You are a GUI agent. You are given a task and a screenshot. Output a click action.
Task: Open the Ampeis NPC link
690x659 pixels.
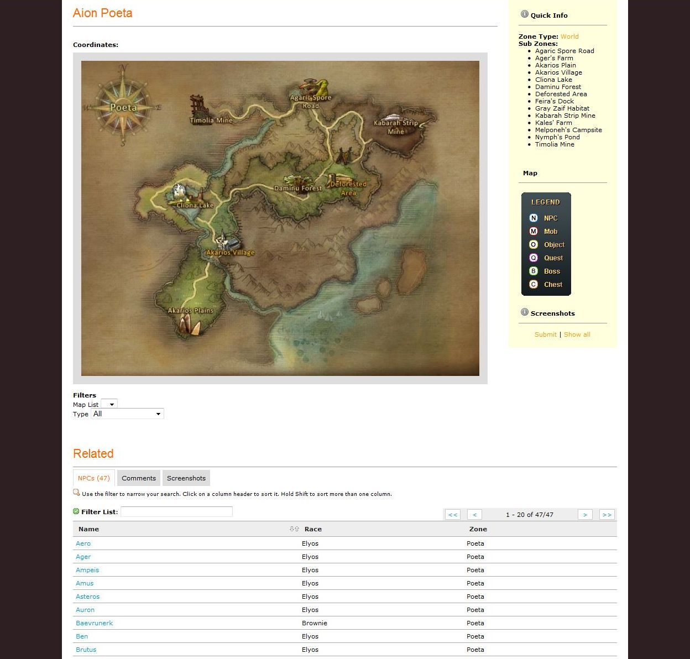(x=87, y=570)
